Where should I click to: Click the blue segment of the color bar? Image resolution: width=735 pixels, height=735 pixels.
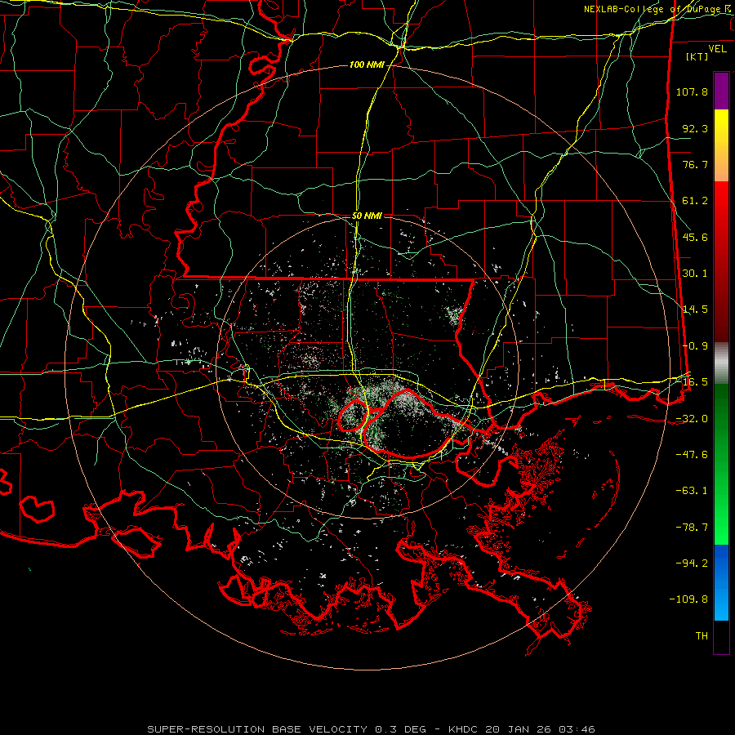[x=721, y=582]
